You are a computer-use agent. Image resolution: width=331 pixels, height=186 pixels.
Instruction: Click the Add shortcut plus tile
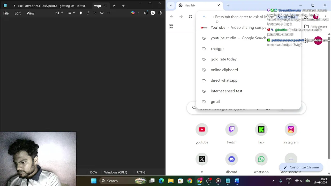point(291,159)
